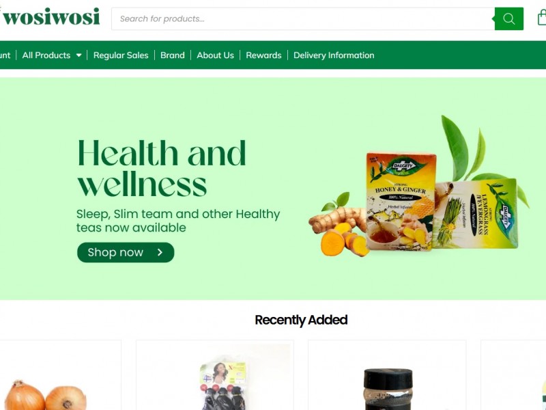Click the arrow inside Shop now button
The height and width of the screenshot is (410, 546).
(x=160, y=252)
